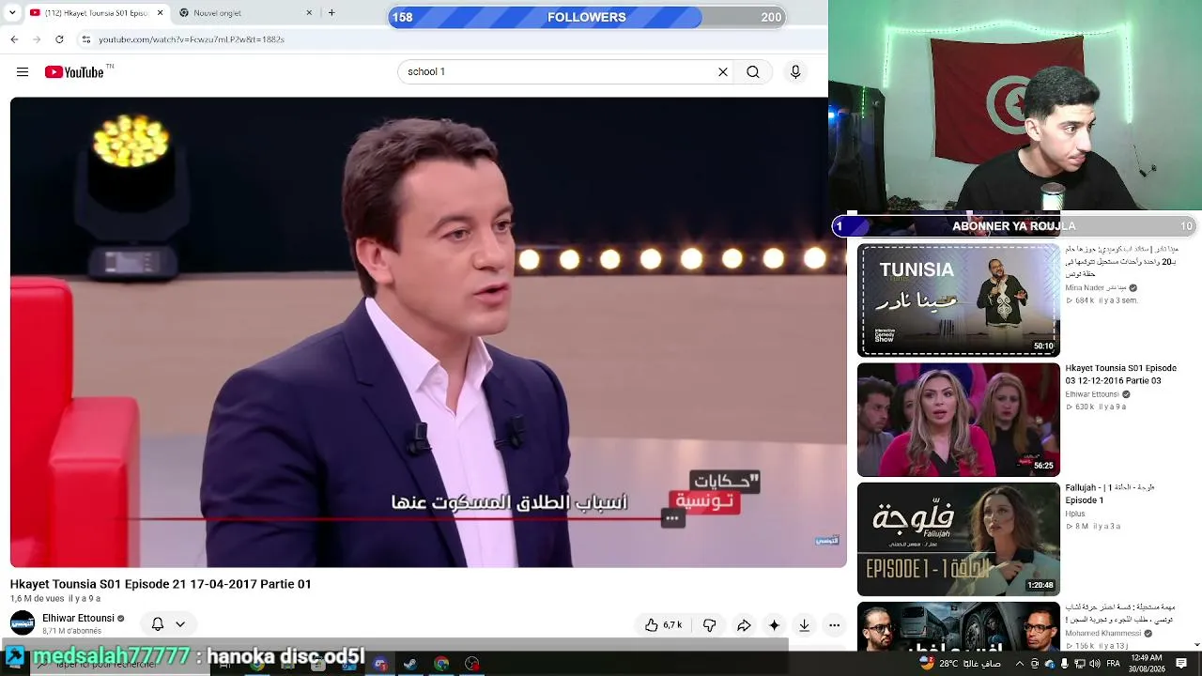Share the video using the arrow icon

(x=744, y=625)
